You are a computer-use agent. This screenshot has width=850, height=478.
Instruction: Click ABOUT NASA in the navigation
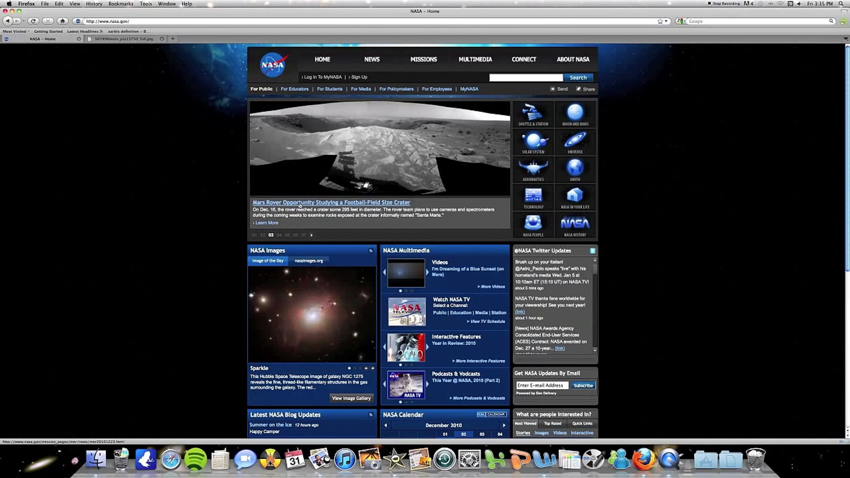573,59
